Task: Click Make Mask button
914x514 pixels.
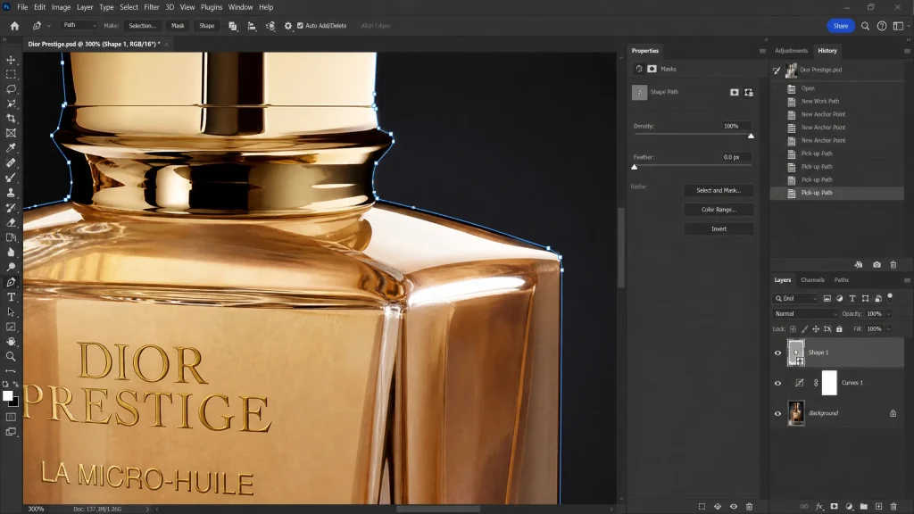Action: 178,26
